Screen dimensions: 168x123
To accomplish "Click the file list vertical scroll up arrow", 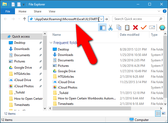I will pyautogui.click(x=165, y=34).
